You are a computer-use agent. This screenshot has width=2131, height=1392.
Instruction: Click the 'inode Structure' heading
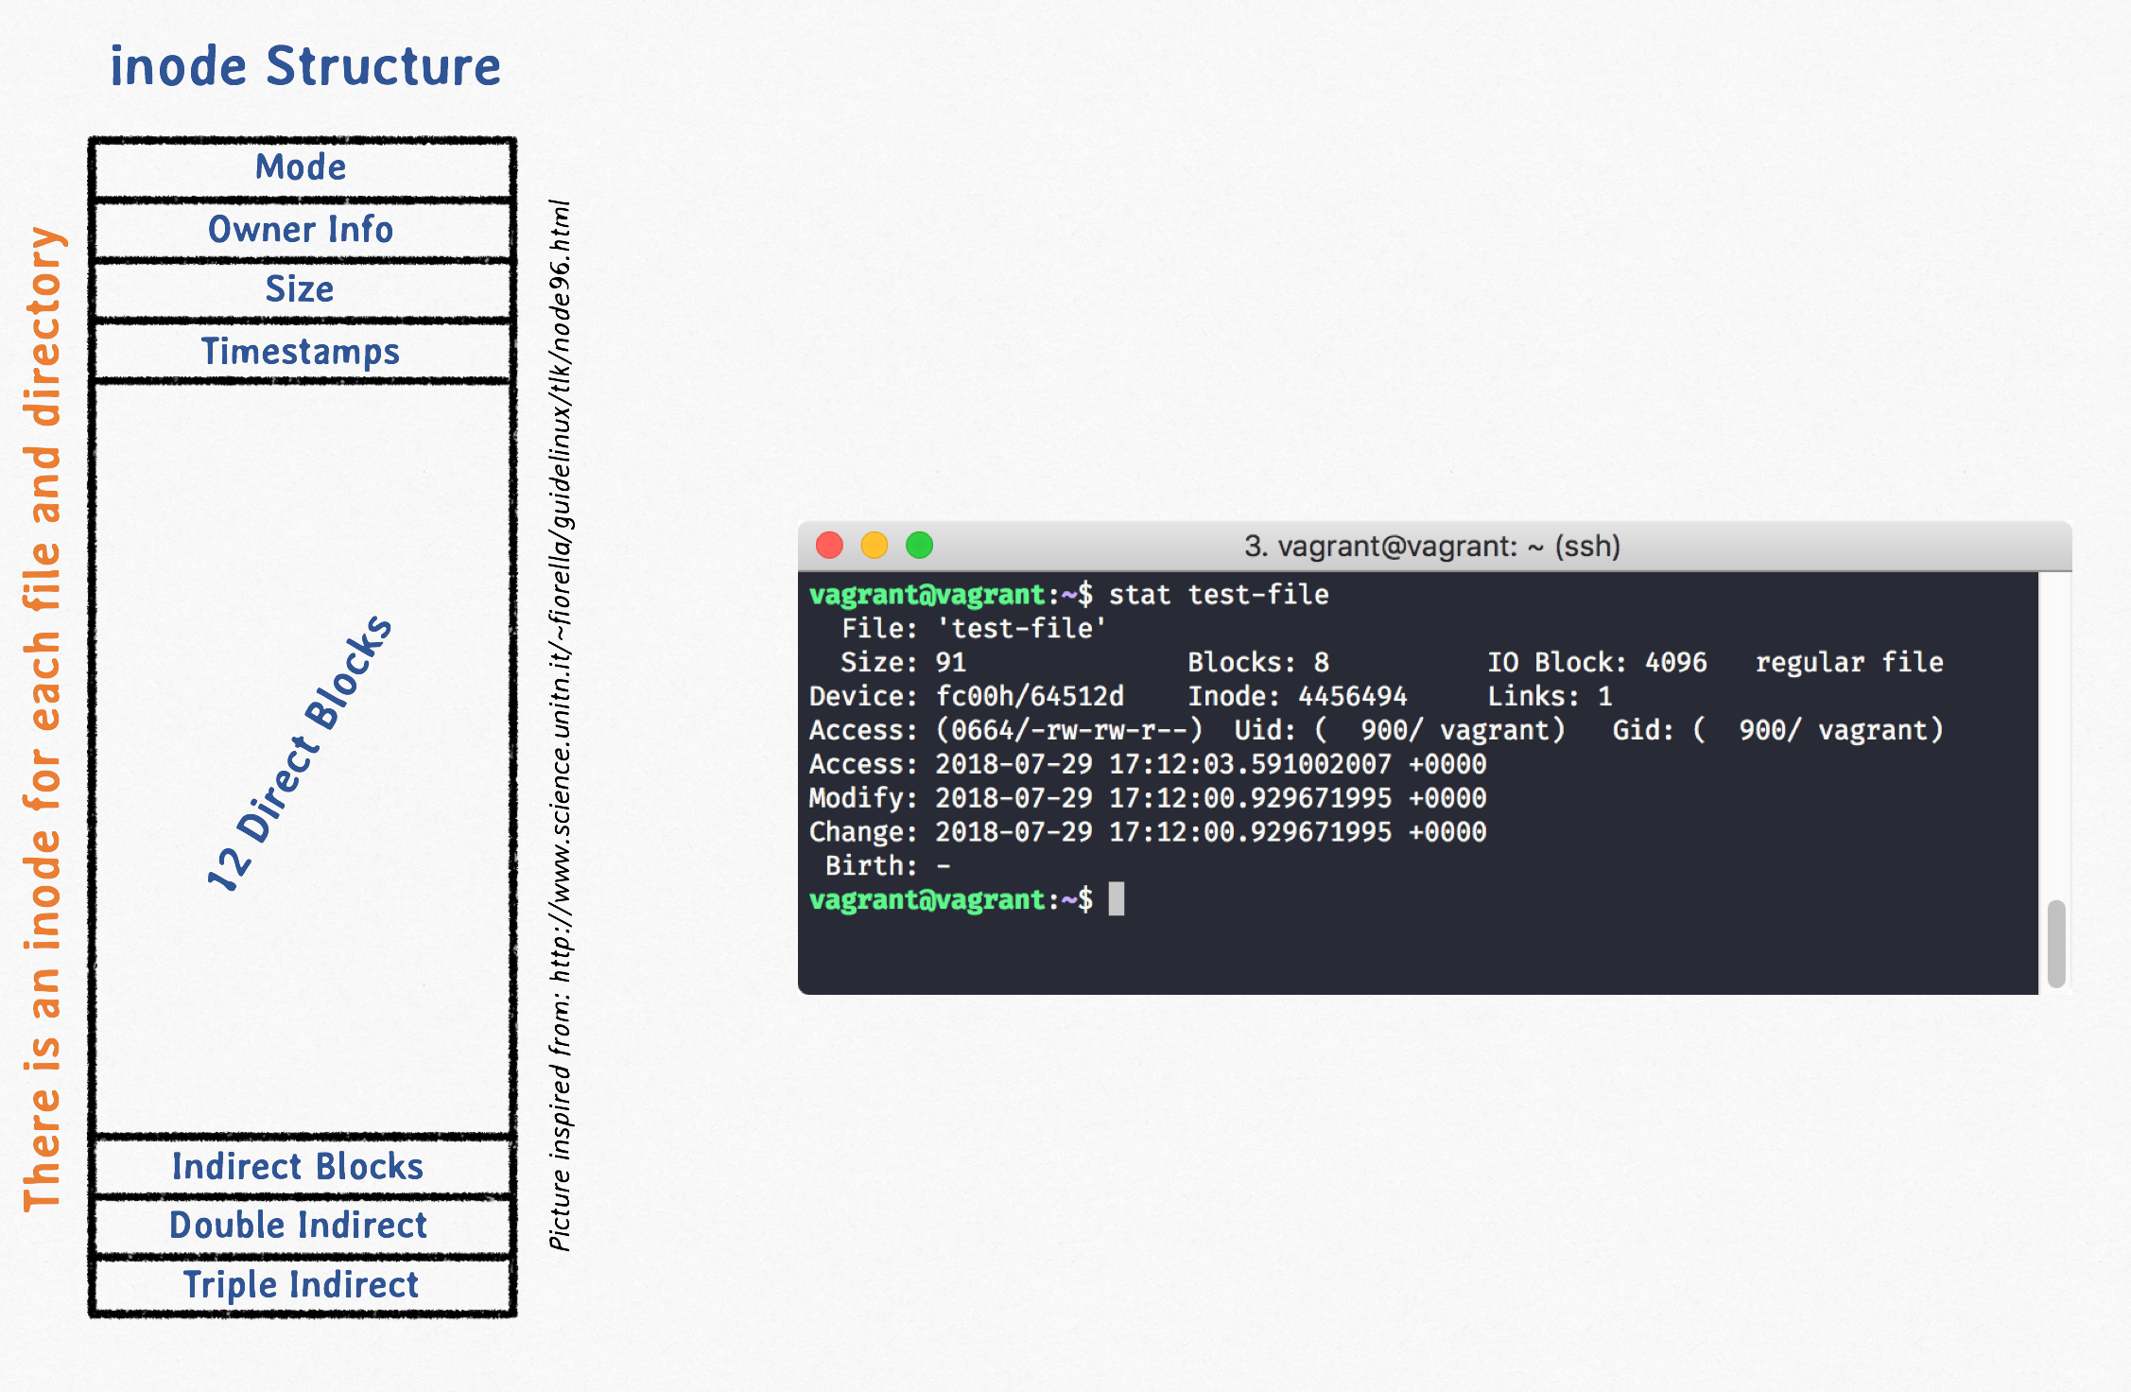pos(305,67)
